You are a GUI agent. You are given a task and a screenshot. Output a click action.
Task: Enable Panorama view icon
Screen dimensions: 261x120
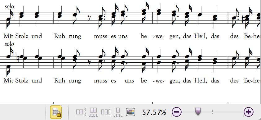tap(130, 112)
